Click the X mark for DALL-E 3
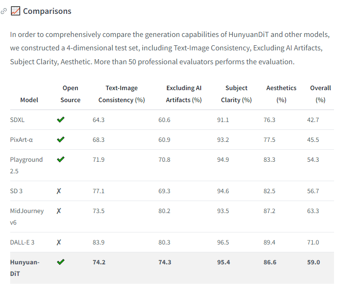 pos(59,242)
